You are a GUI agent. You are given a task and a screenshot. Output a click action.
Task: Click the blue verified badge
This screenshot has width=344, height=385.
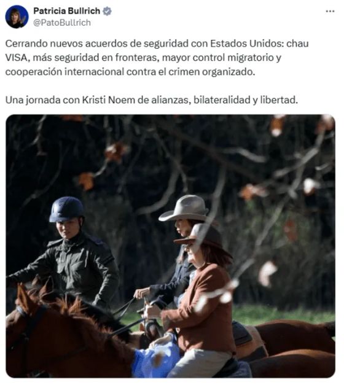coord(107,11)
